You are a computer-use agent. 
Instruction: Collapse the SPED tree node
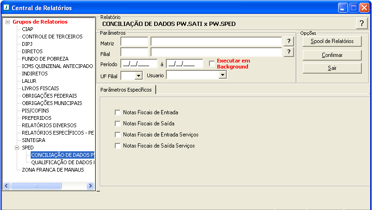coord(17,148)
